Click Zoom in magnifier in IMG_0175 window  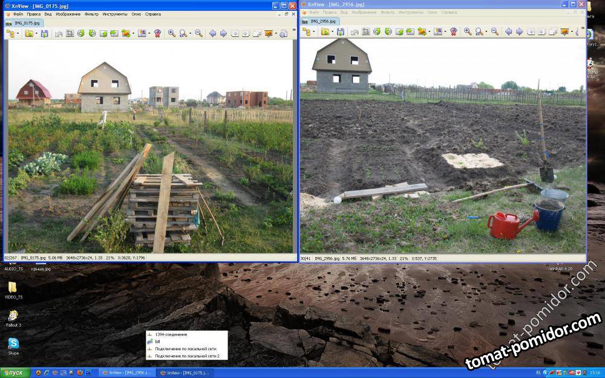coord(172,33)
